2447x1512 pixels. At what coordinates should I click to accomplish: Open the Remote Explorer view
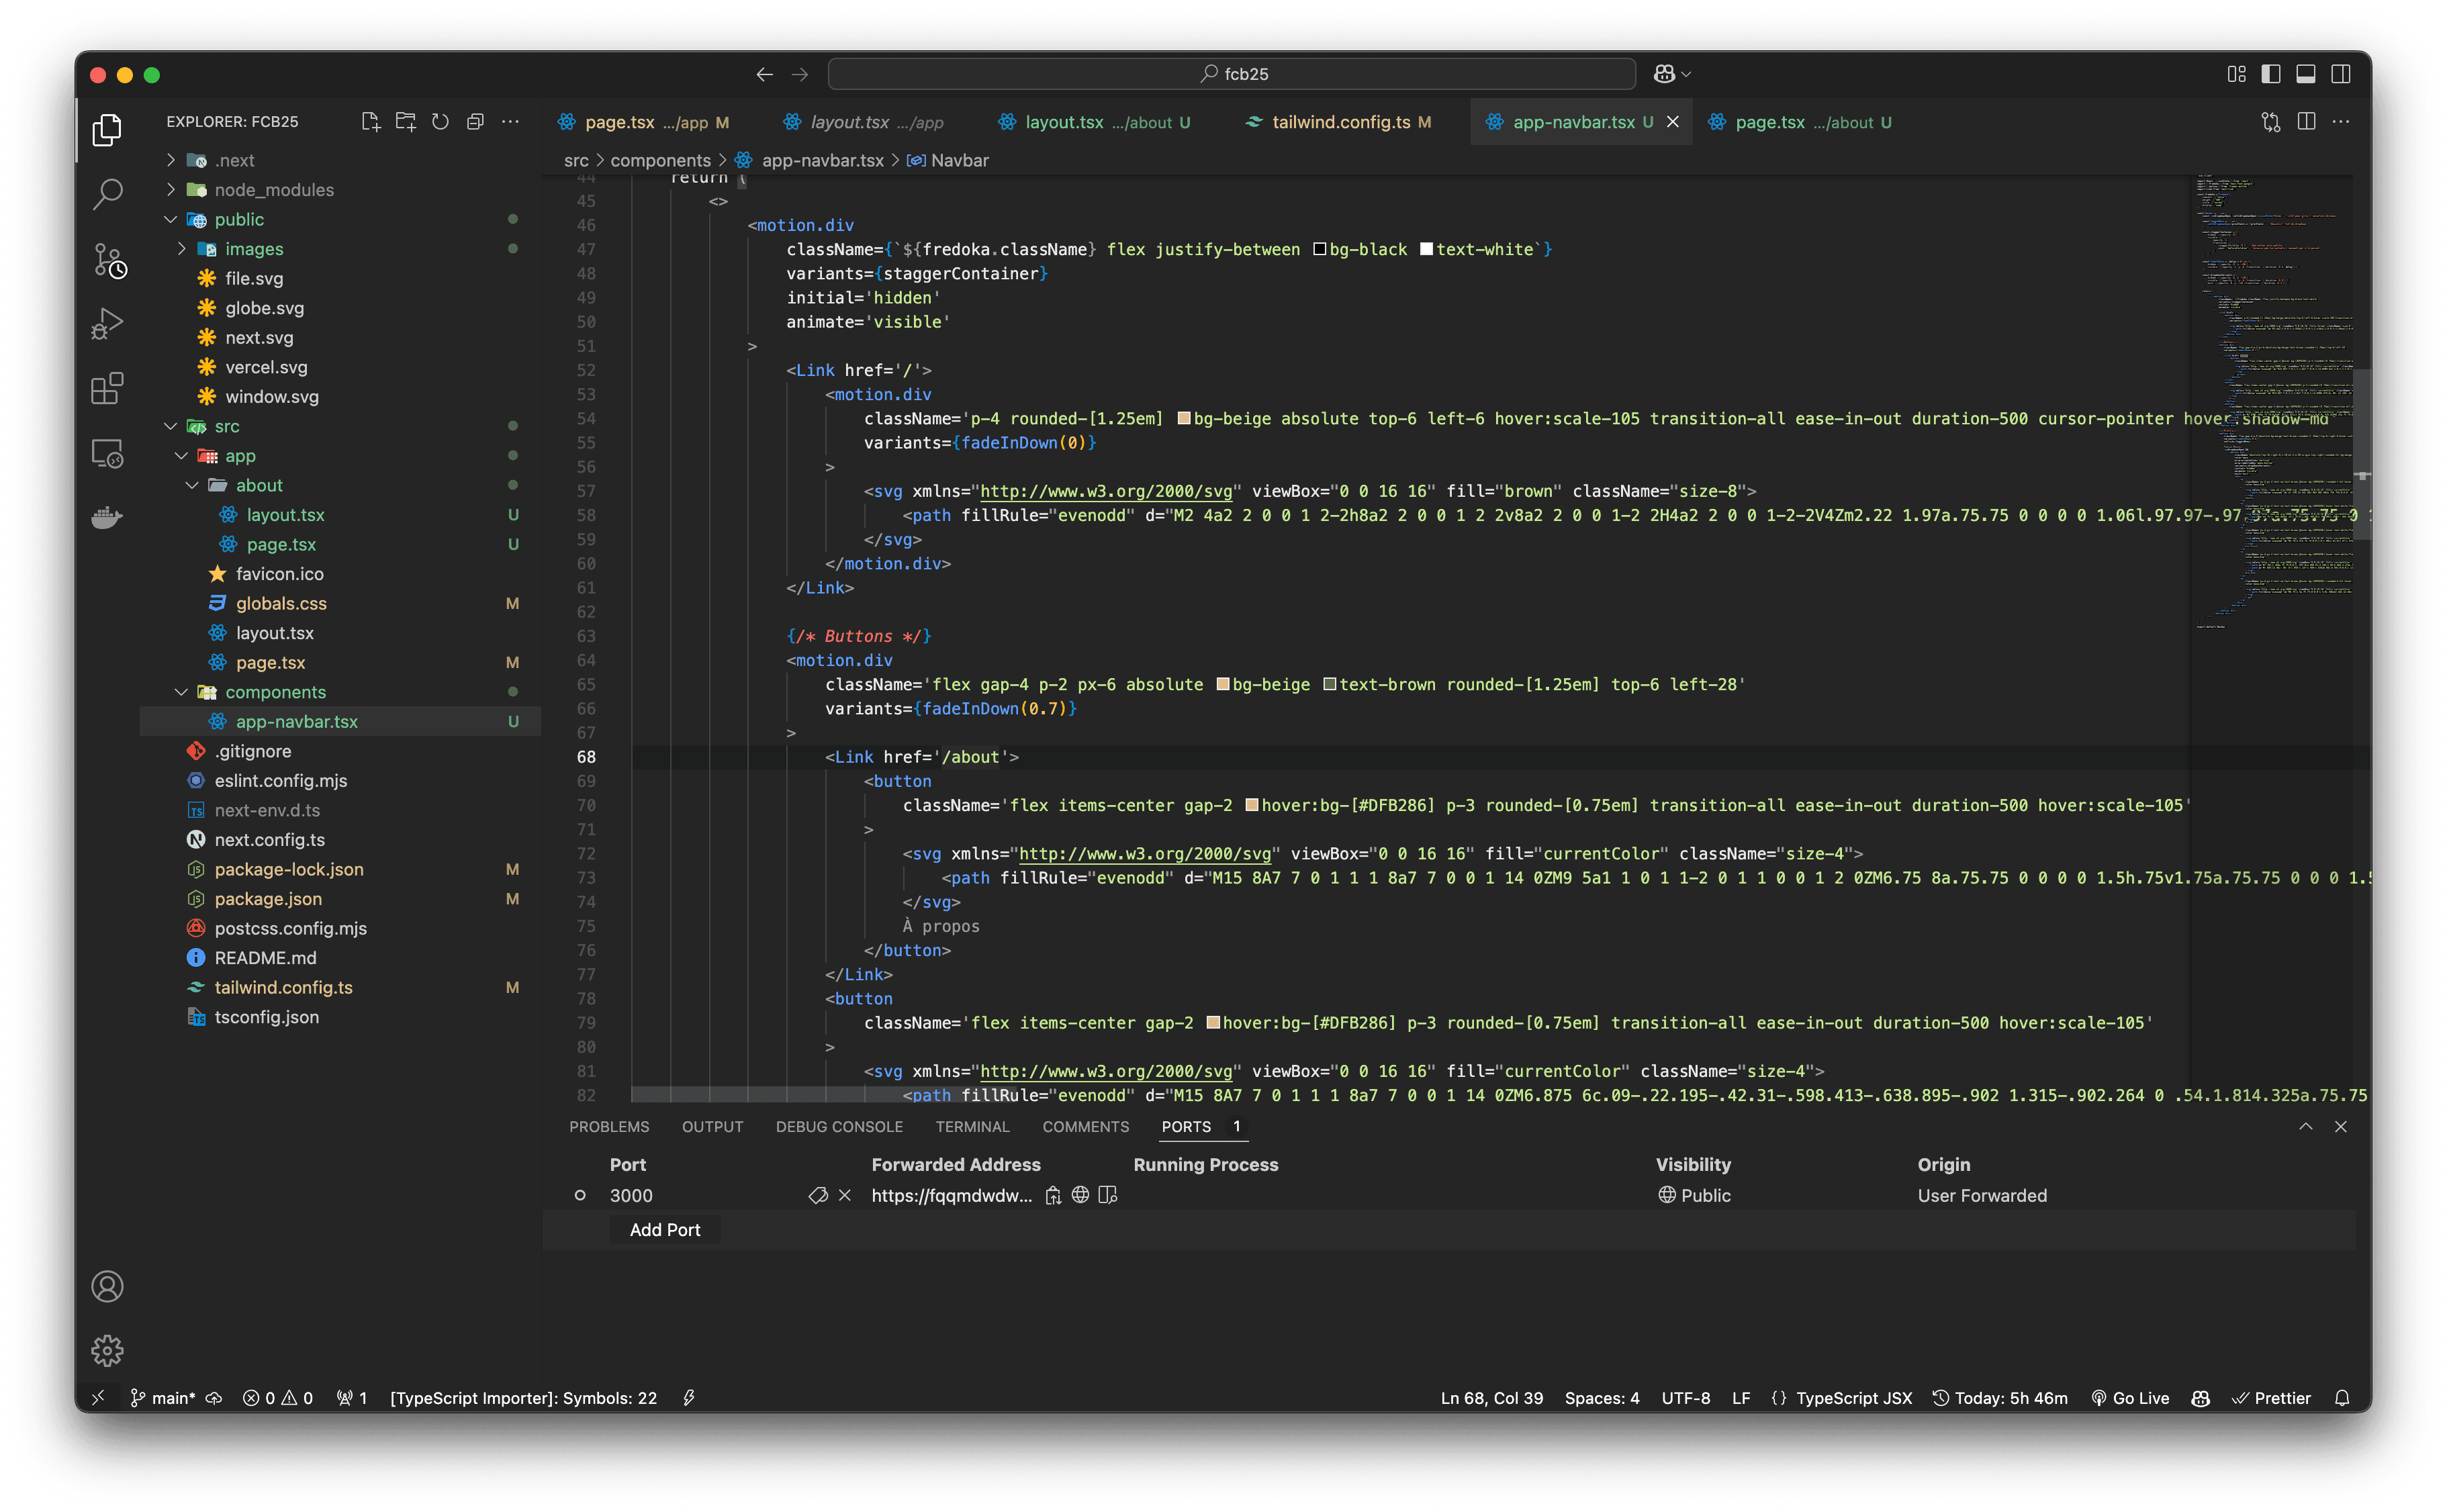[x=107, y=453]
